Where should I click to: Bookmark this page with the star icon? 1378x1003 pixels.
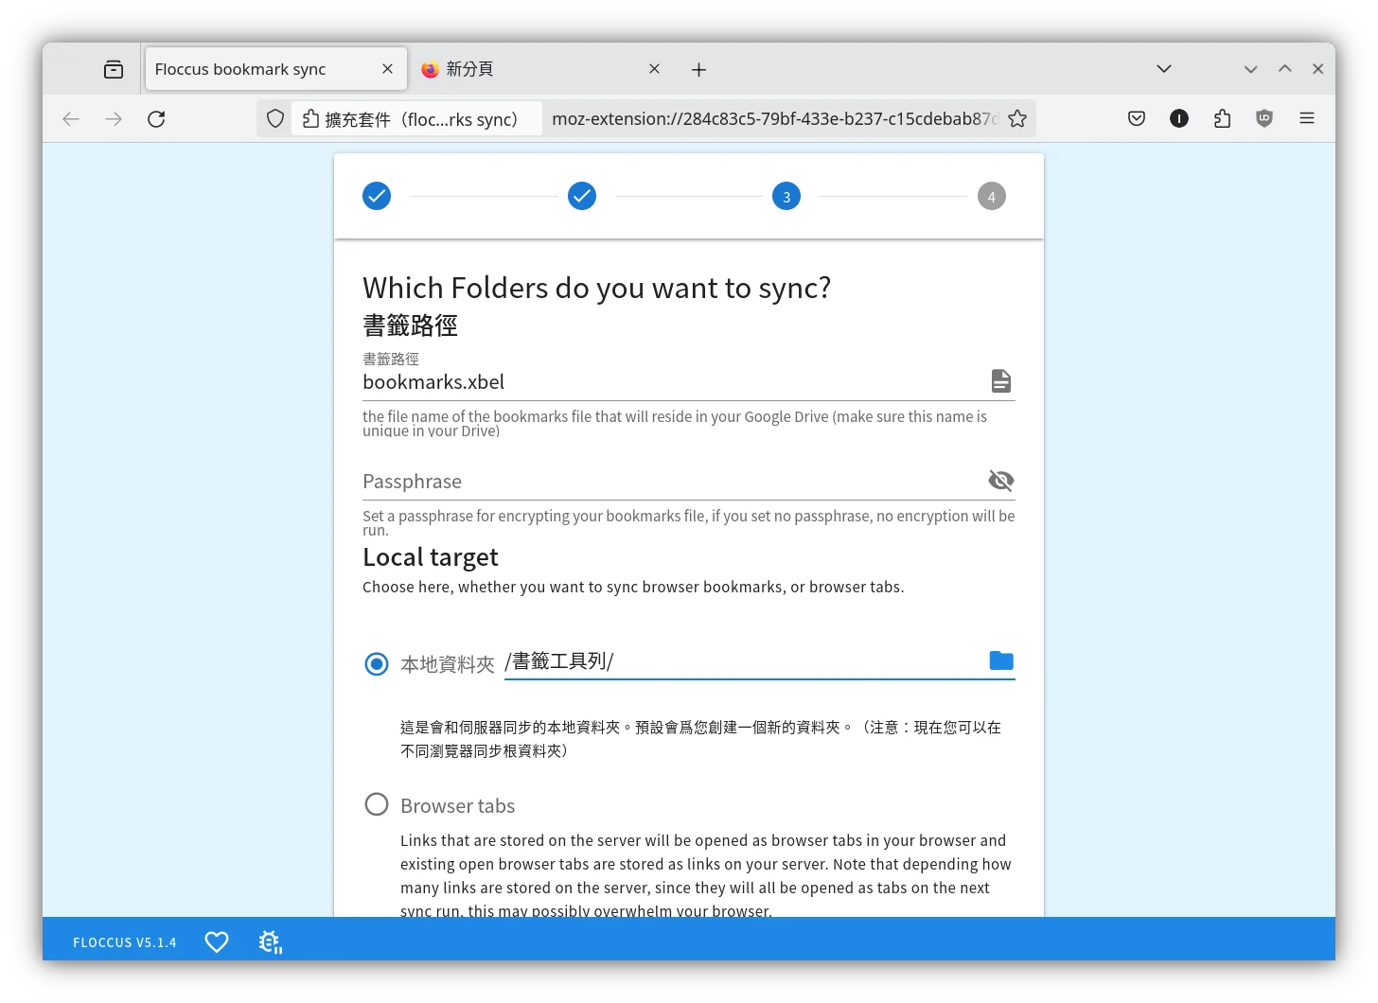(1017, 118)
